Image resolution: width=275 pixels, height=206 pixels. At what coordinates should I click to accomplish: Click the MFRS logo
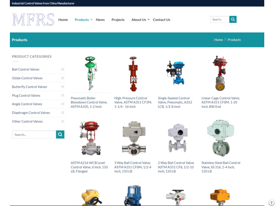click(x=33, y=19)
